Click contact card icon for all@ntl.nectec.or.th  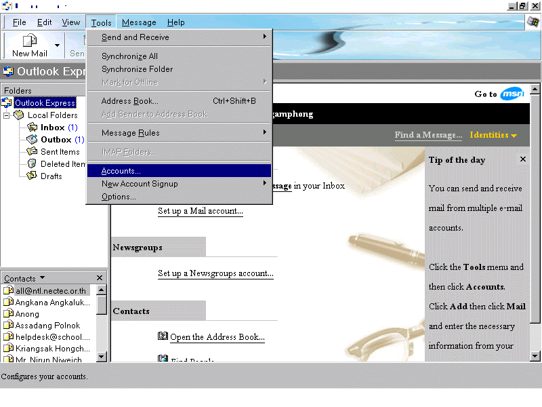[x=8, y=290]
